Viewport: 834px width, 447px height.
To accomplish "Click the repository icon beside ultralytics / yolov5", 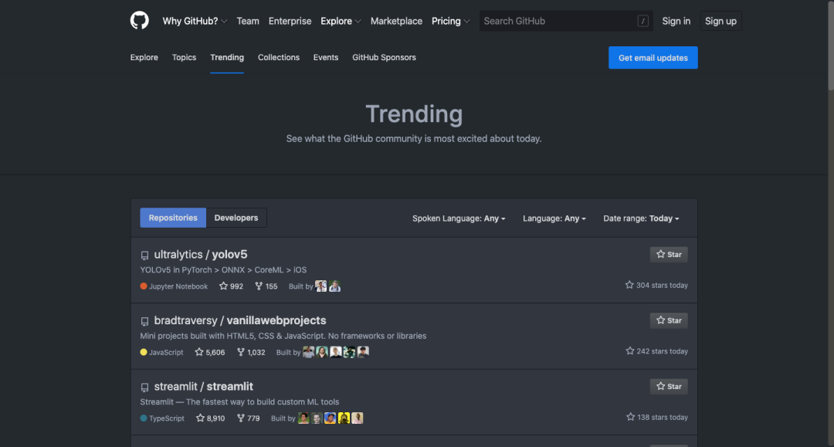I will [144, 255].
